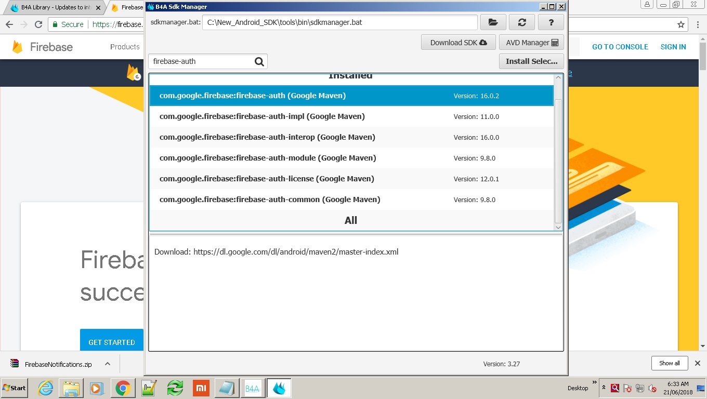Open the Windows Start menu
707x399 pixels.
pyautogui.click(x=15, y=388)
